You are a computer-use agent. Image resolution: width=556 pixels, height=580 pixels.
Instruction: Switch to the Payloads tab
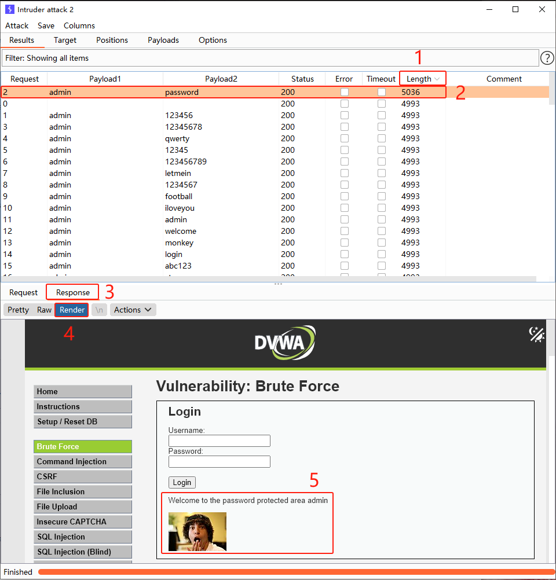(163, 40)
